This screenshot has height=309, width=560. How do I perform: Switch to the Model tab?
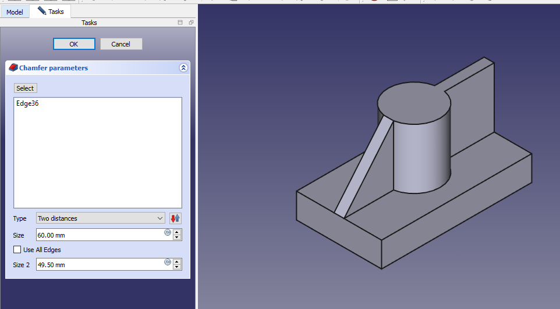point(15,12)
